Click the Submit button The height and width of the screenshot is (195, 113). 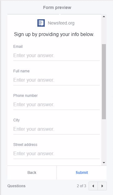(82, 173)
